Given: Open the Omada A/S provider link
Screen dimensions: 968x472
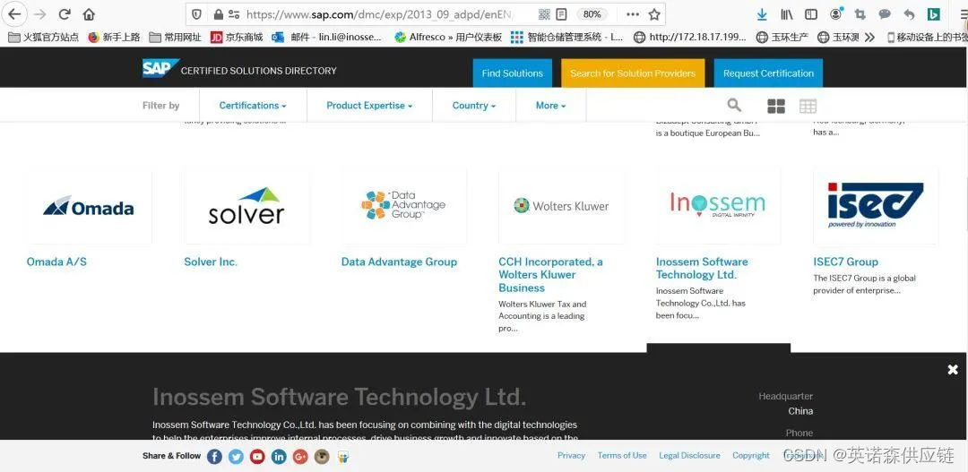Looking at the screenshot, I should click(x=56, y=262).
